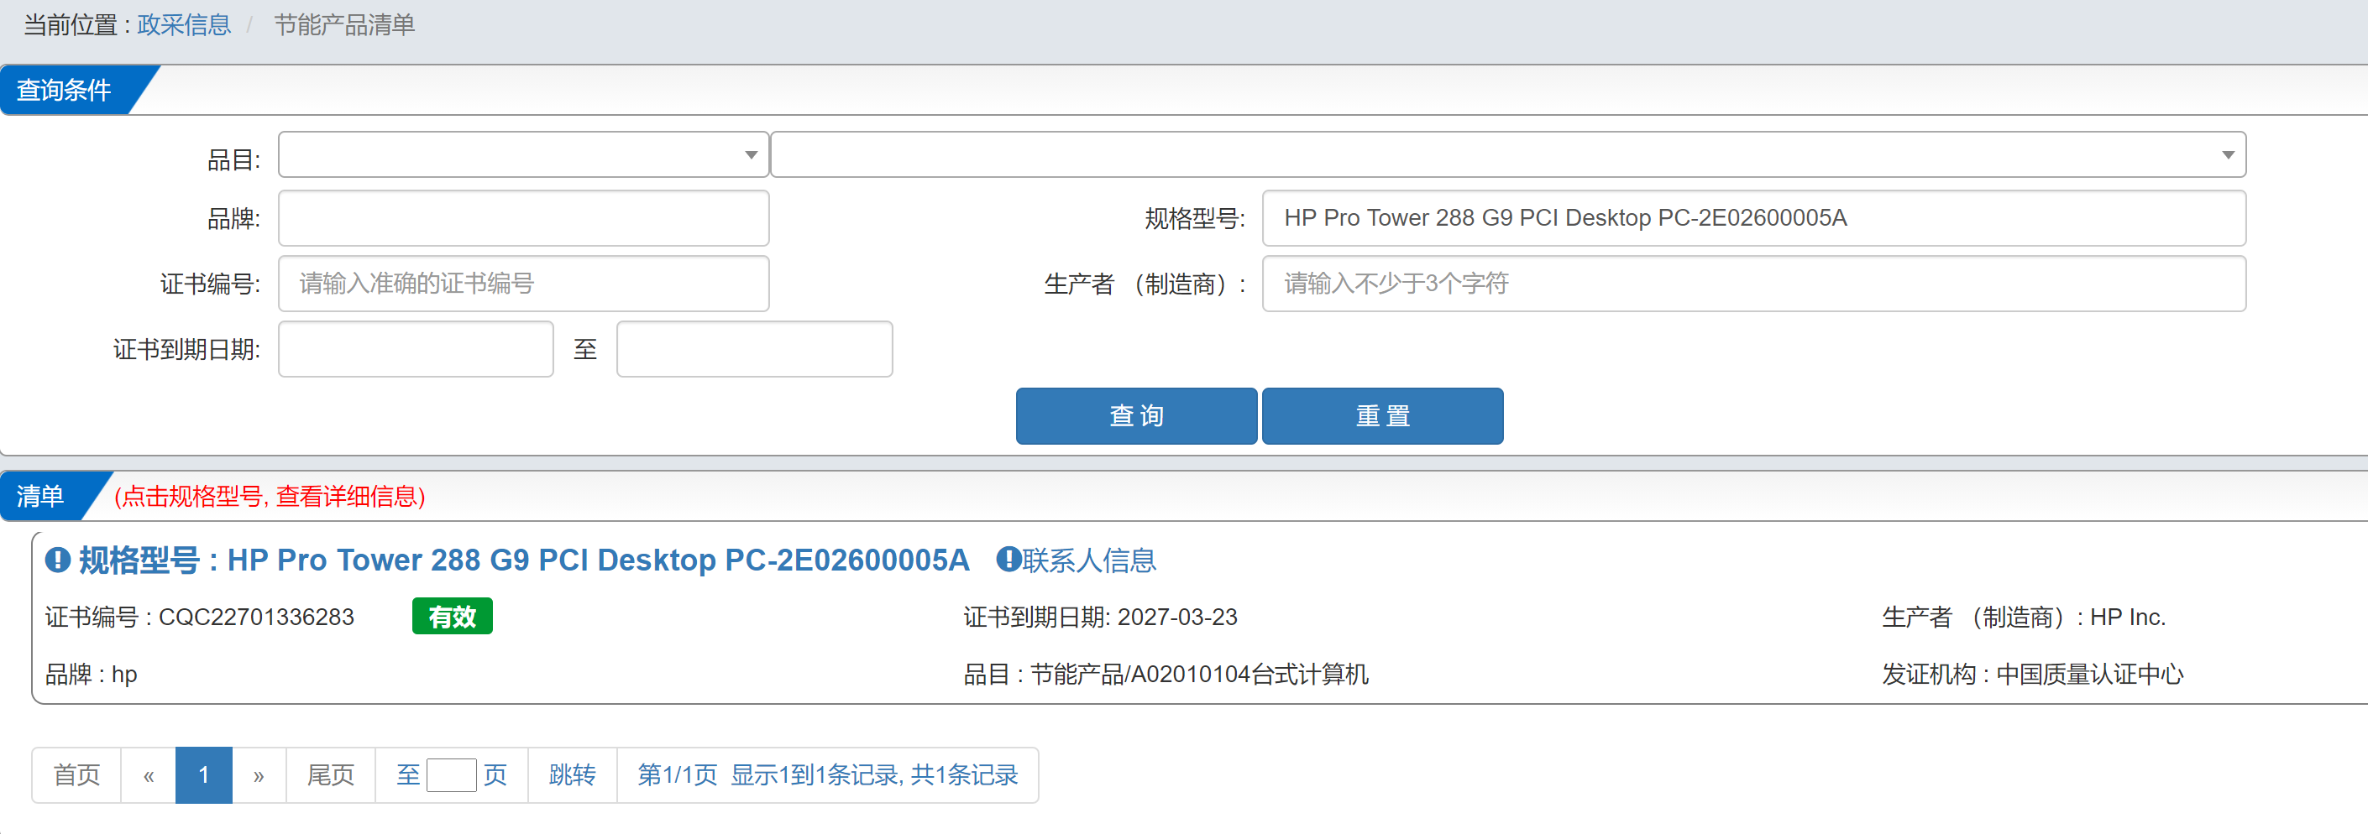Image resolution: width=2368 pixels, height=834 pixels.
Task: Open the first 品目 category dropdown
Action: point(523,154)
